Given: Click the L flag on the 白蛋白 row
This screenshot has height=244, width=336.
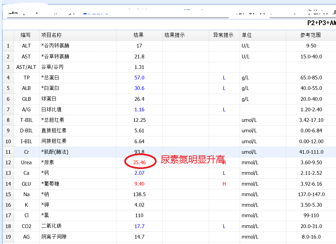Looking at the screenshot, I should (x=224, y=88).
